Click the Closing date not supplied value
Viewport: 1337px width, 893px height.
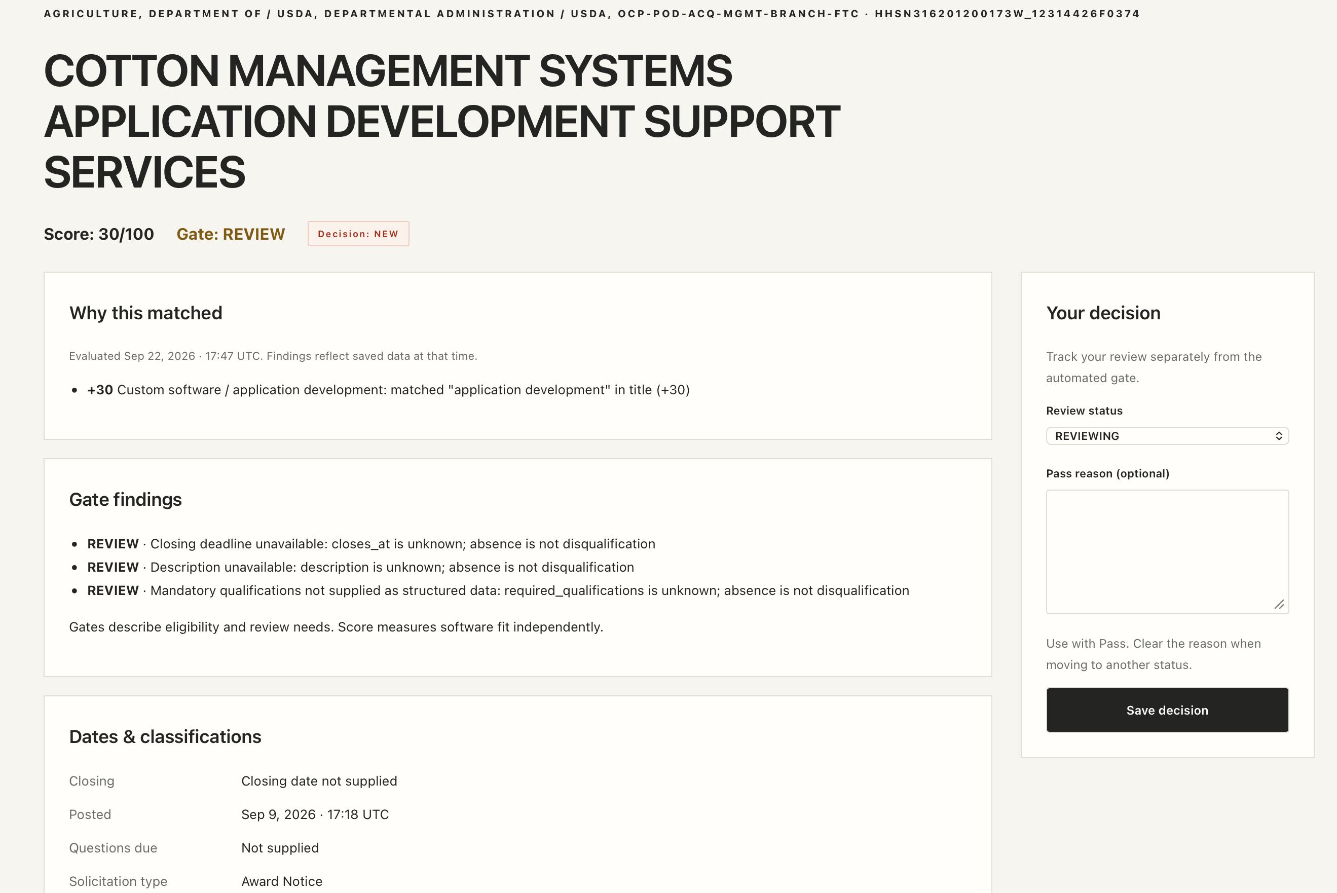coord(319,781)
